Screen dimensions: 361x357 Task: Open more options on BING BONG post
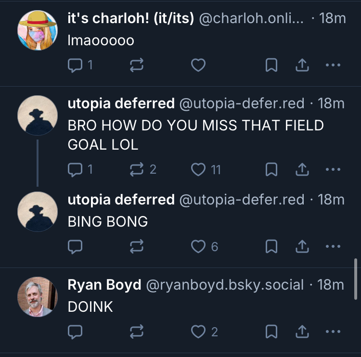333,247
